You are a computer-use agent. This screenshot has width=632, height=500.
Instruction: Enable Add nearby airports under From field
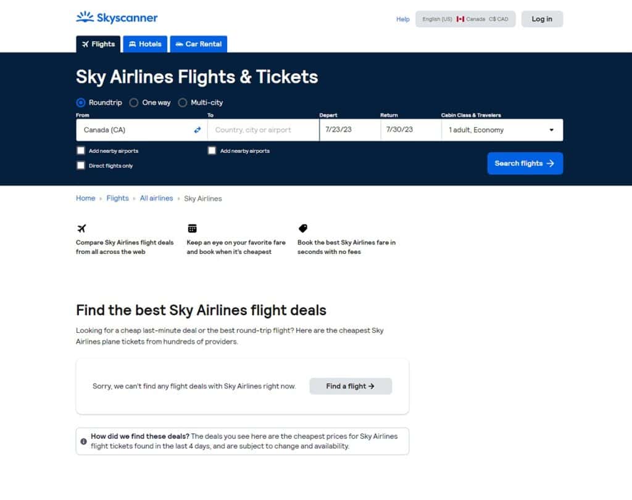tap(81, 150)
